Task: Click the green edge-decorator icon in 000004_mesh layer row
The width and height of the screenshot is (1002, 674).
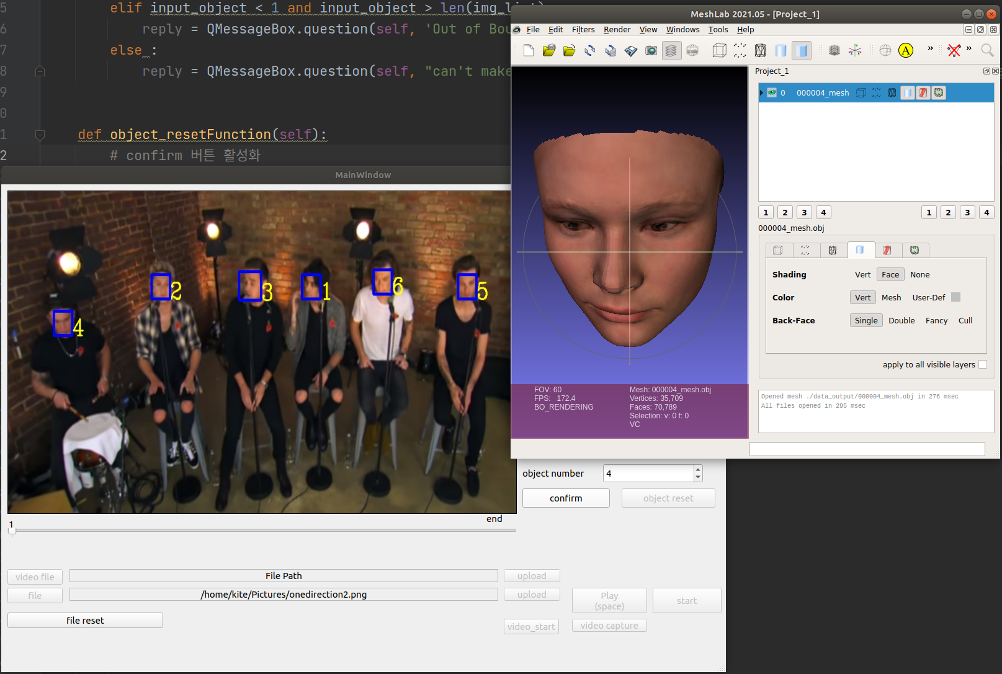Action: pos(939,92)
